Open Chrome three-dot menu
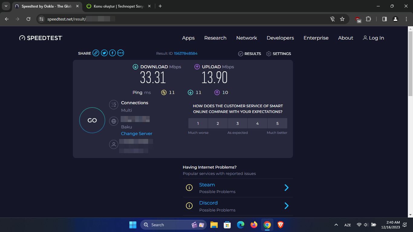 point(406,19)
